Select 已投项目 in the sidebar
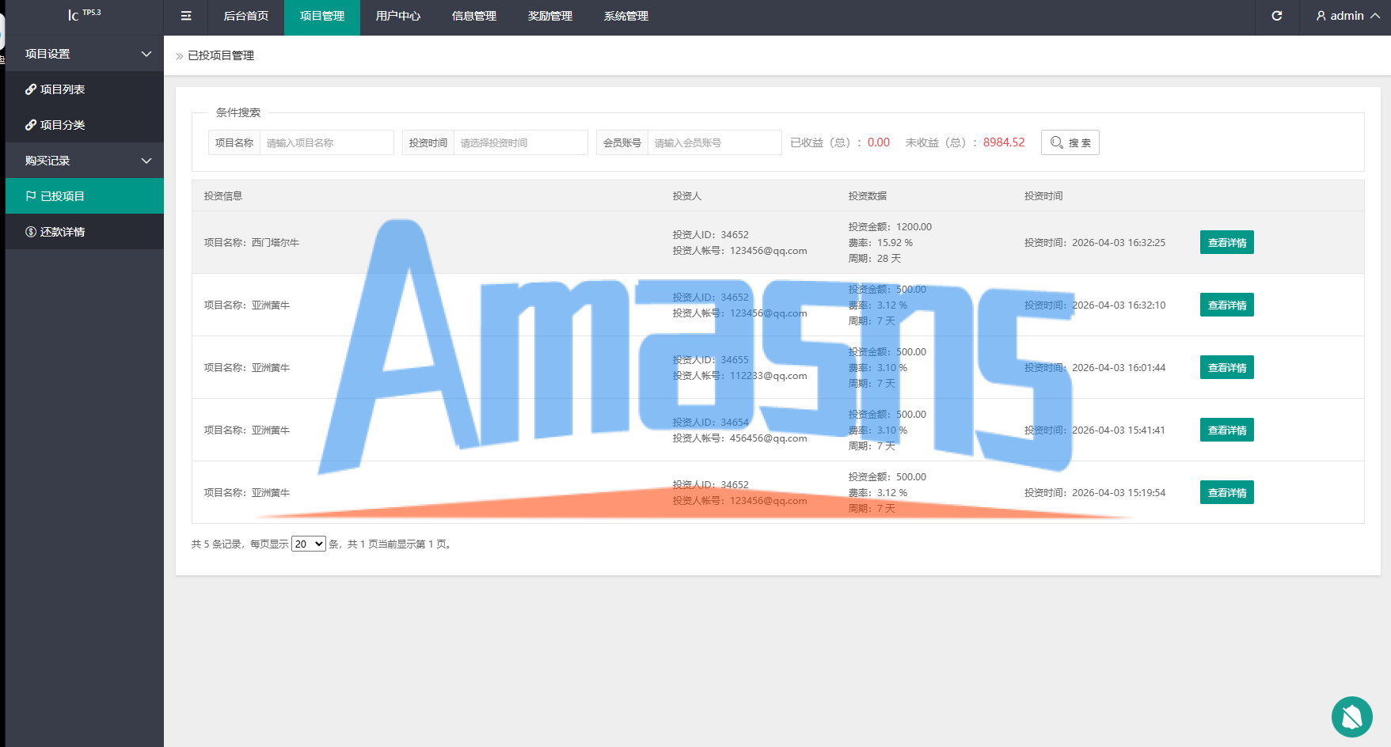This screenshot has width=1391, height=747. (85, 196)
